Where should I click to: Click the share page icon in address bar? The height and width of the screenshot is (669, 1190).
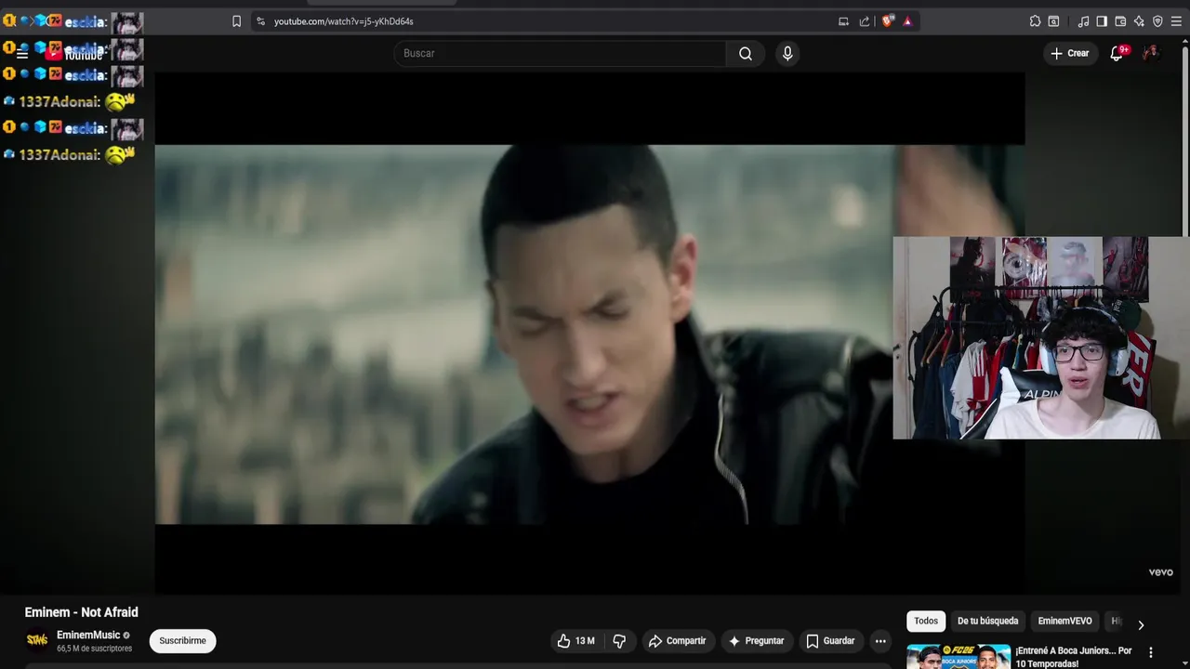click(865, 21)
